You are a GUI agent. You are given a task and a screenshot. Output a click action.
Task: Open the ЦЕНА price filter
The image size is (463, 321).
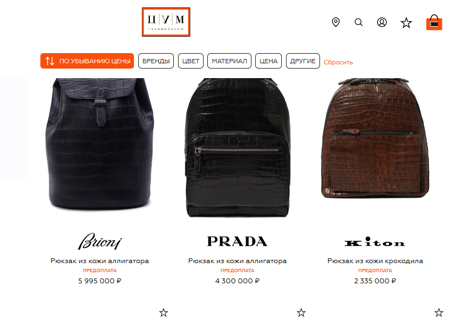point(268,61)
